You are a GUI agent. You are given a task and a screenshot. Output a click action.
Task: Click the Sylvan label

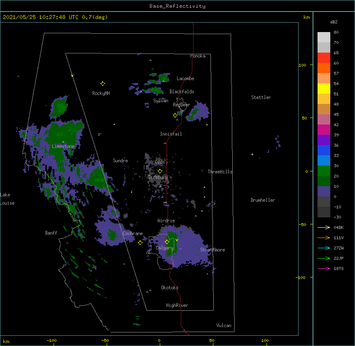coord(161,101)
